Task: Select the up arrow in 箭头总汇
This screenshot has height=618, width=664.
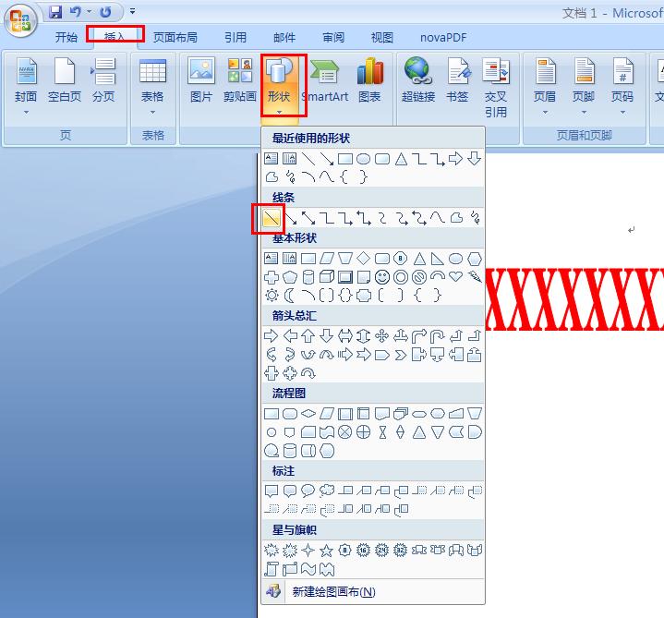Action: click(308, 336)
